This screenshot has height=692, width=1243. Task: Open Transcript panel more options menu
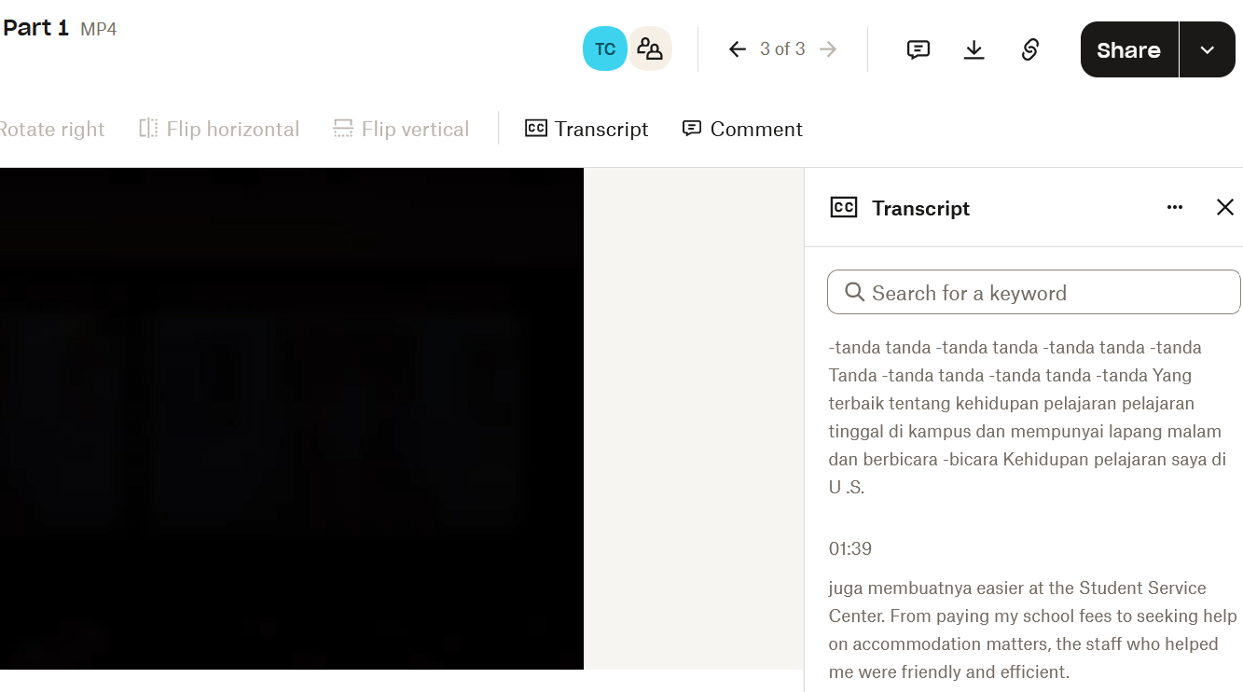1175,207
